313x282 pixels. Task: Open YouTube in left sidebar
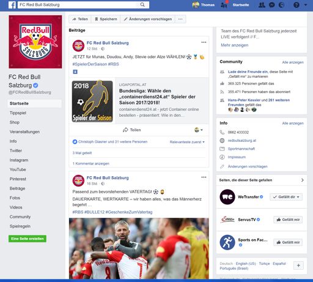tap(18, 169)
